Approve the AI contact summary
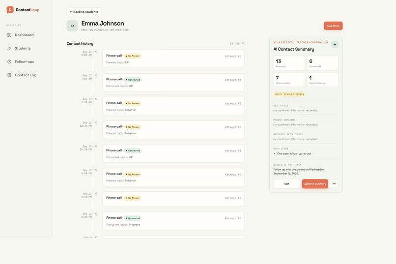 [x=315, y=184]
